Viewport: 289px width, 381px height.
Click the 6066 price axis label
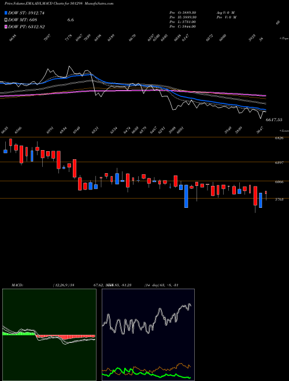279,182
